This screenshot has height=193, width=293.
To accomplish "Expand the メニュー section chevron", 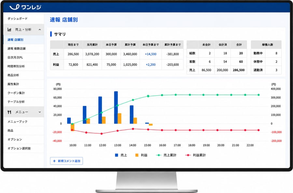I will click(x=40, y=112).
